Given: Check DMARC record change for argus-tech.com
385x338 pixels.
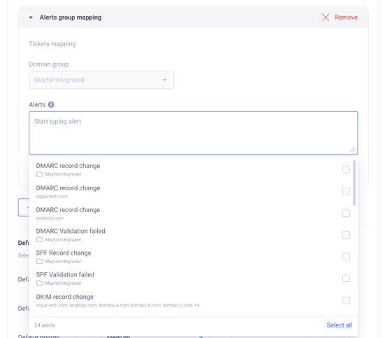Looking at the screenshot, I should point(346,191).
